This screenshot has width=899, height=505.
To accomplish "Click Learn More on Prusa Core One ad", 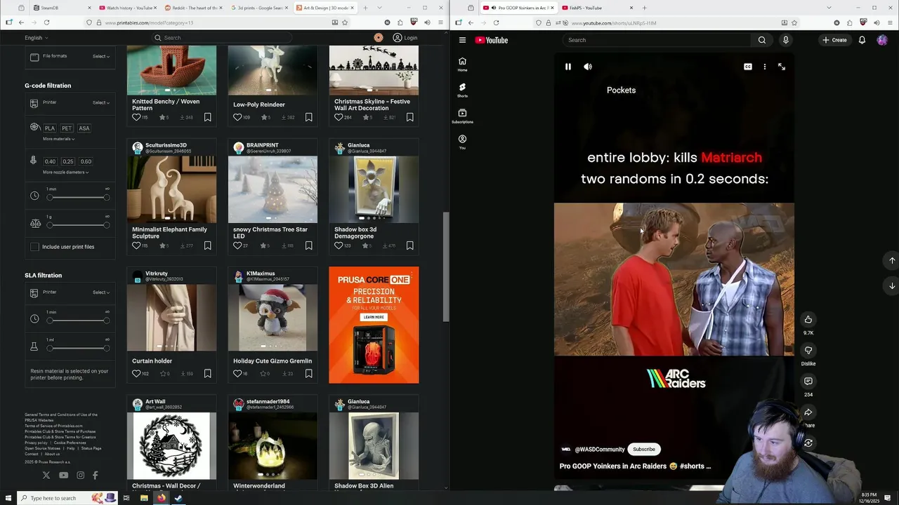I will click(x=374, y=317).
